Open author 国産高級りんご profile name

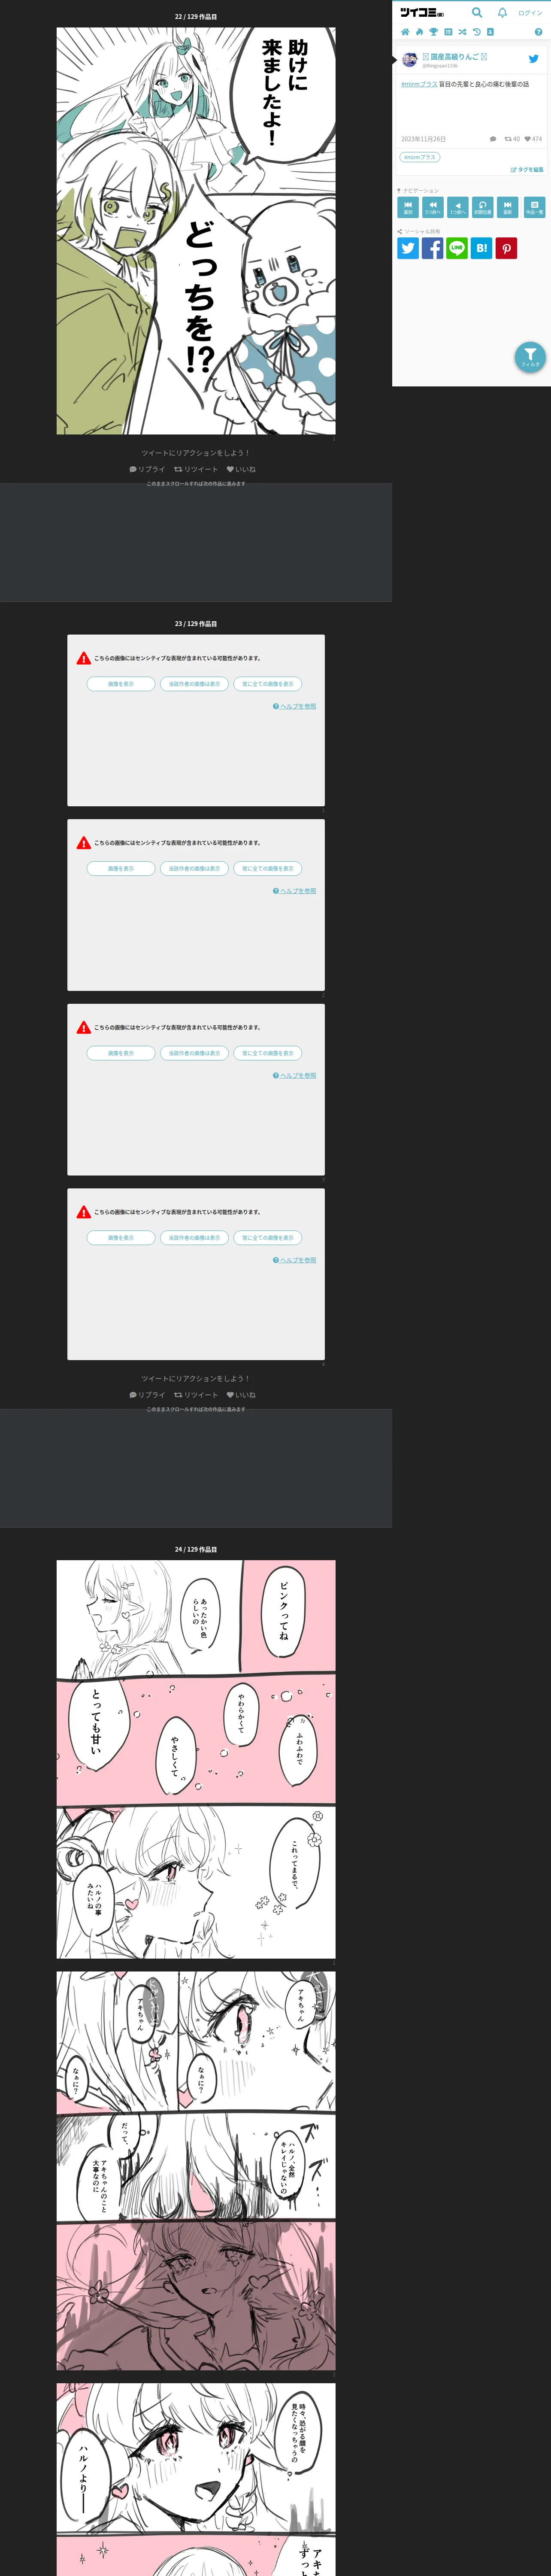tap(455, 57)
